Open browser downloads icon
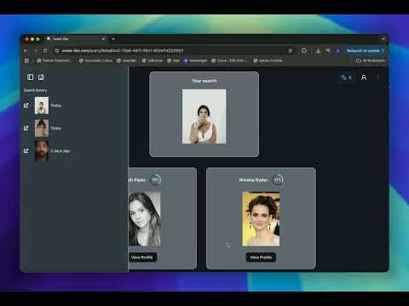This screenshot has height=306, width=409. pyautogui.click(x=318, y=51)
